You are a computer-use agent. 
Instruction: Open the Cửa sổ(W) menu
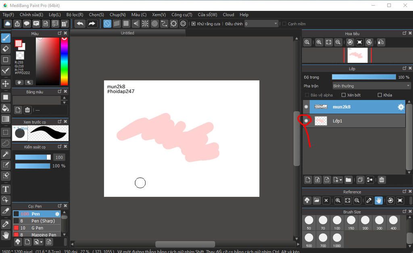[x=208, y=15]
